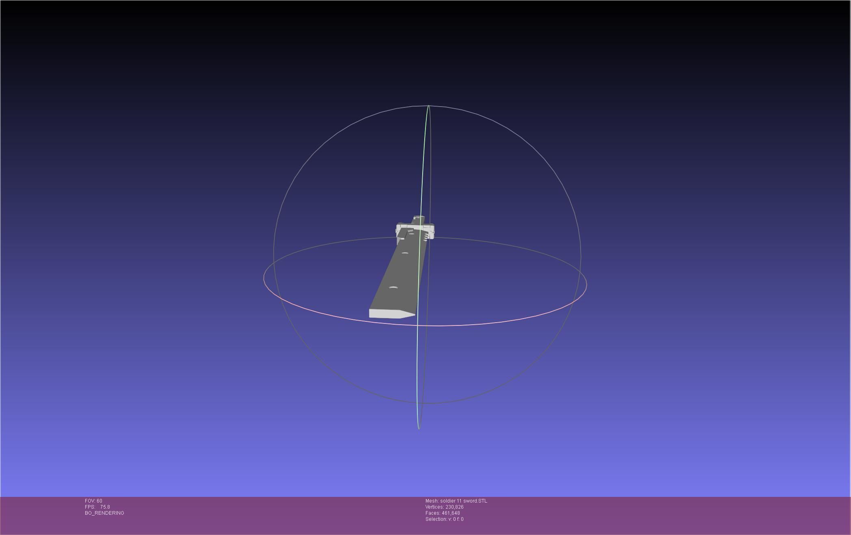Click the BO_RENDERING status text
851x535 pixels.
[104, 513]
